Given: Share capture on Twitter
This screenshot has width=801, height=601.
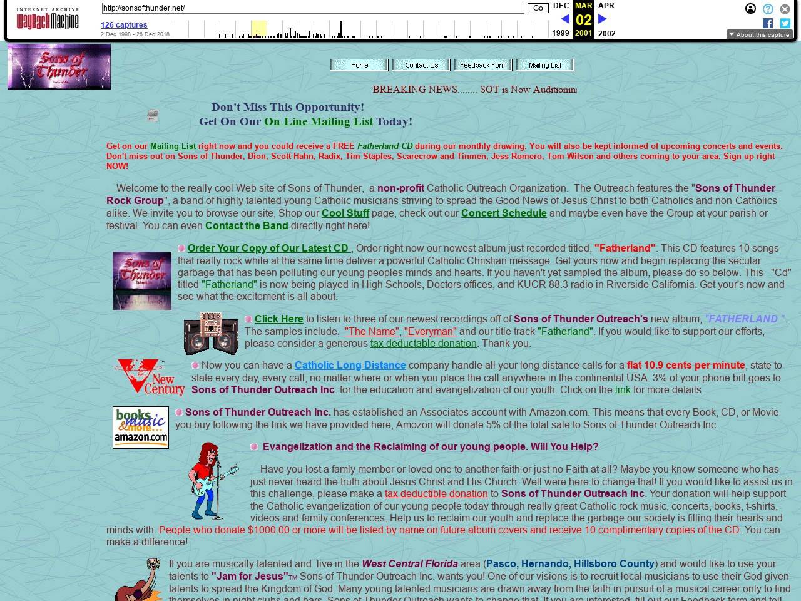Looking at the screenshot, I should pos(785,23).
